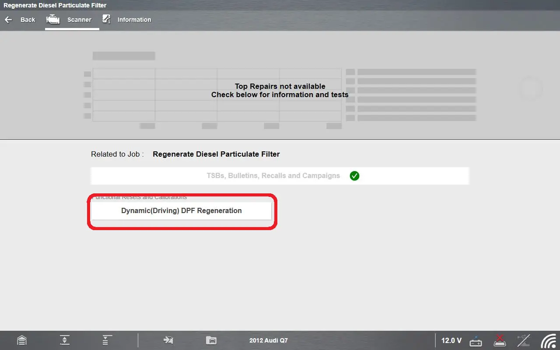
Task: Click the red X scan module icon
Action: coord(500,340)
